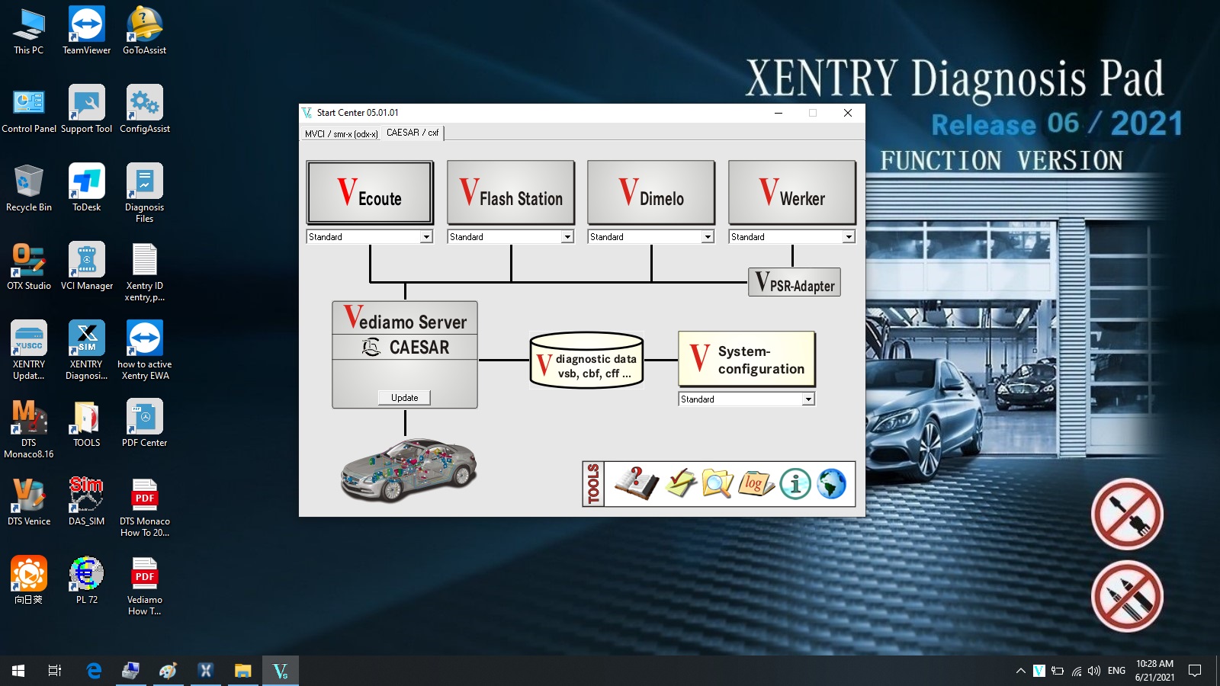Viewport: 1220px width, 686px height.
Task: Click the checkmark pencil tool icon
Action: coord(681,483)
